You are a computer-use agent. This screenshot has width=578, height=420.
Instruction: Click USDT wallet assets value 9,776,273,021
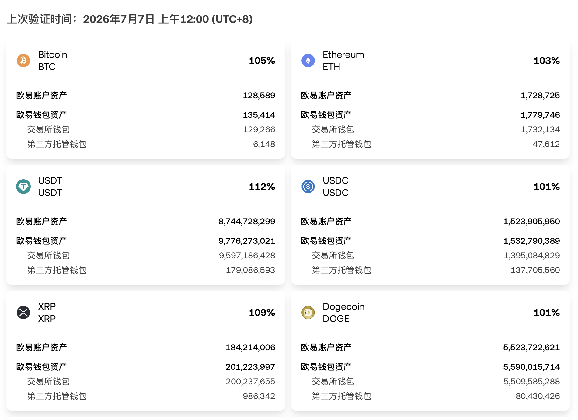click(x=247, y=241)
